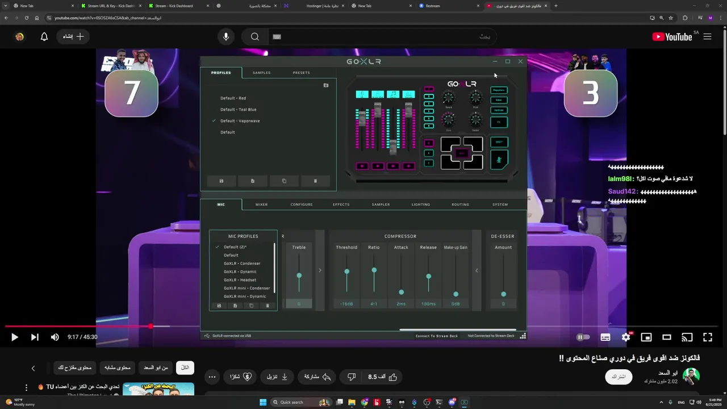Skip to the next video

pyautogui.click(x=35, y=337)
